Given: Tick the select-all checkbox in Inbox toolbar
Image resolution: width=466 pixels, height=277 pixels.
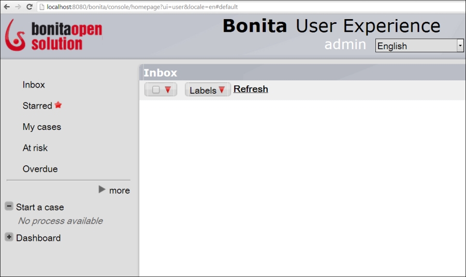Looking at the screenshot, I should point(156,90).
